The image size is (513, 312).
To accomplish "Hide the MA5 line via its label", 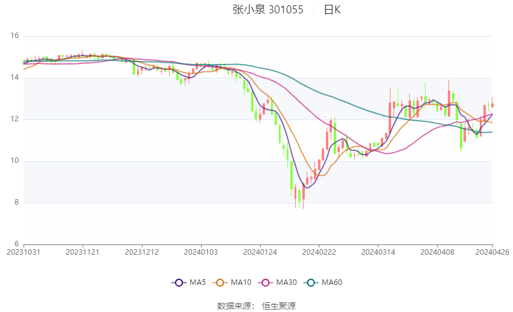I will coord(197,282).
